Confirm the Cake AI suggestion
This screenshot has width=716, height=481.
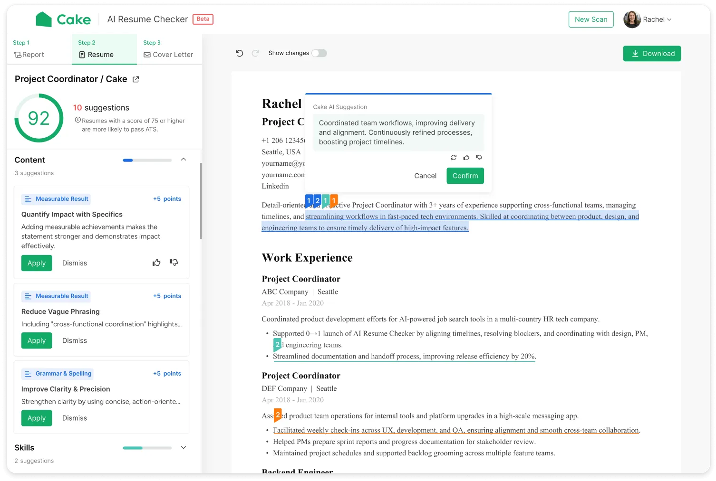click(x=465, y=176)
